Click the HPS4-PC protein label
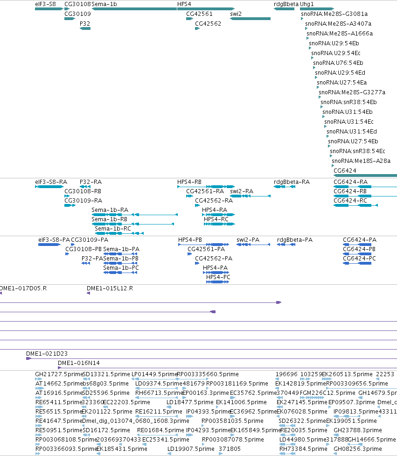This screenshot has width=397, height=456. coord(218,277)
